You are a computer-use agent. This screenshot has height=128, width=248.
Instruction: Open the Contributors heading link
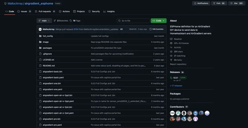(x=177, y=107)
